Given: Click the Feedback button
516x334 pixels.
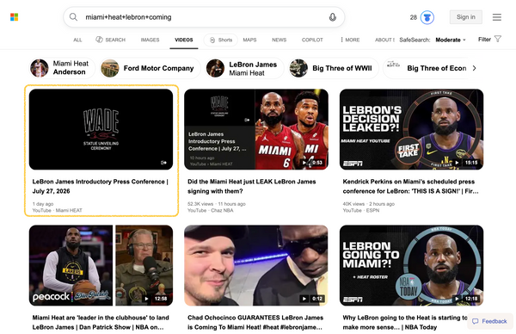Looking at the screenshot, I should [489, 321].
